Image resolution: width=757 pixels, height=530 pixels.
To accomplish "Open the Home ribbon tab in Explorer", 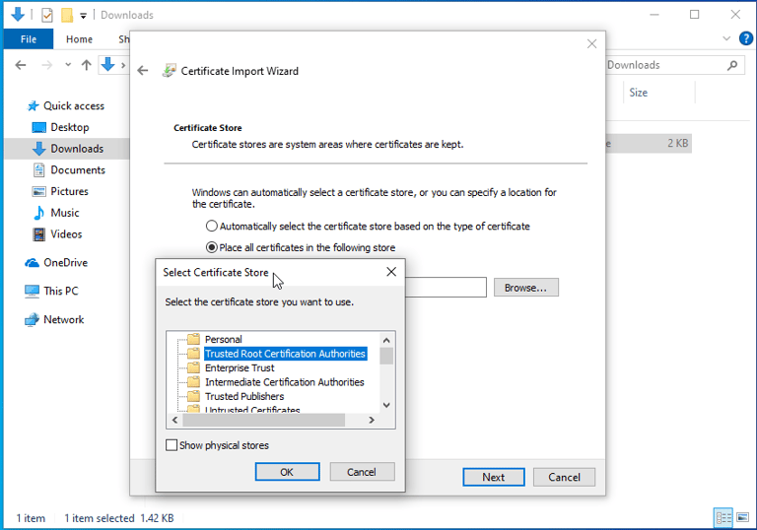I will (79, 39).
